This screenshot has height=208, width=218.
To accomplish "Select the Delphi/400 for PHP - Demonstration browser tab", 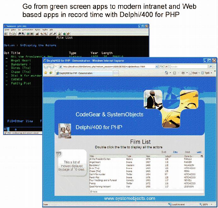I will click(x=84, y=73).
